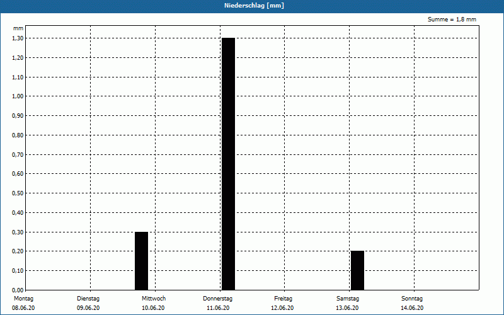Select the Summe = 1,8 mm label
504x315 pixels.
(452, 20)
